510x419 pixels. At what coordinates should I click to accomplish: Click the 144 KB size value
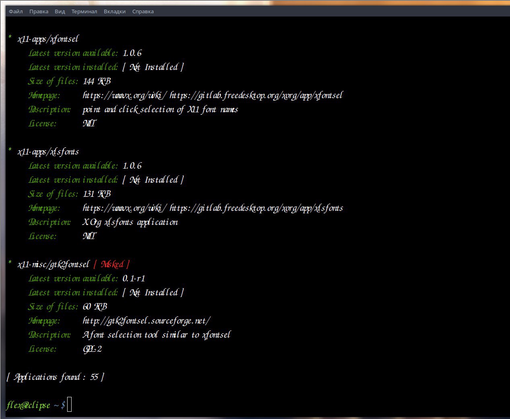click(x=97, y=82)
